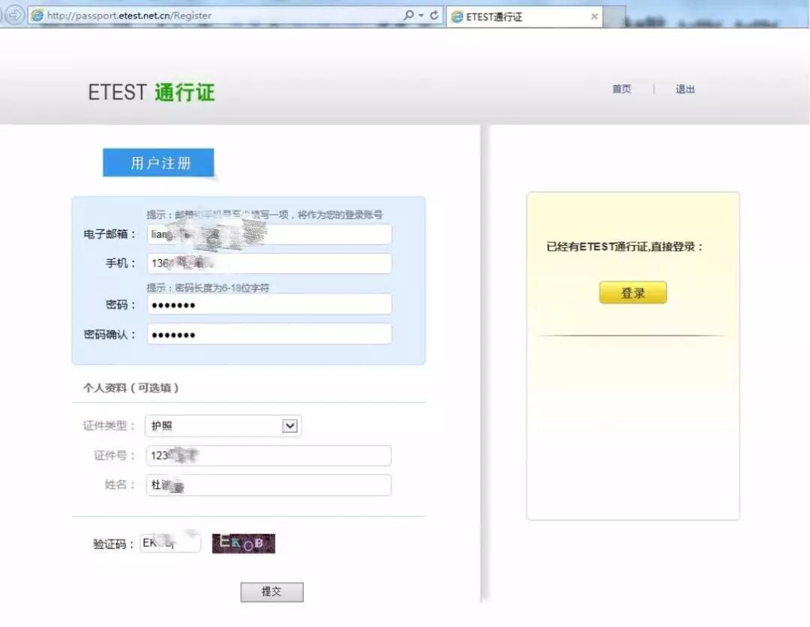Click the 验证码 captcha text box
The image size is (810, 627).
(170, 543)
